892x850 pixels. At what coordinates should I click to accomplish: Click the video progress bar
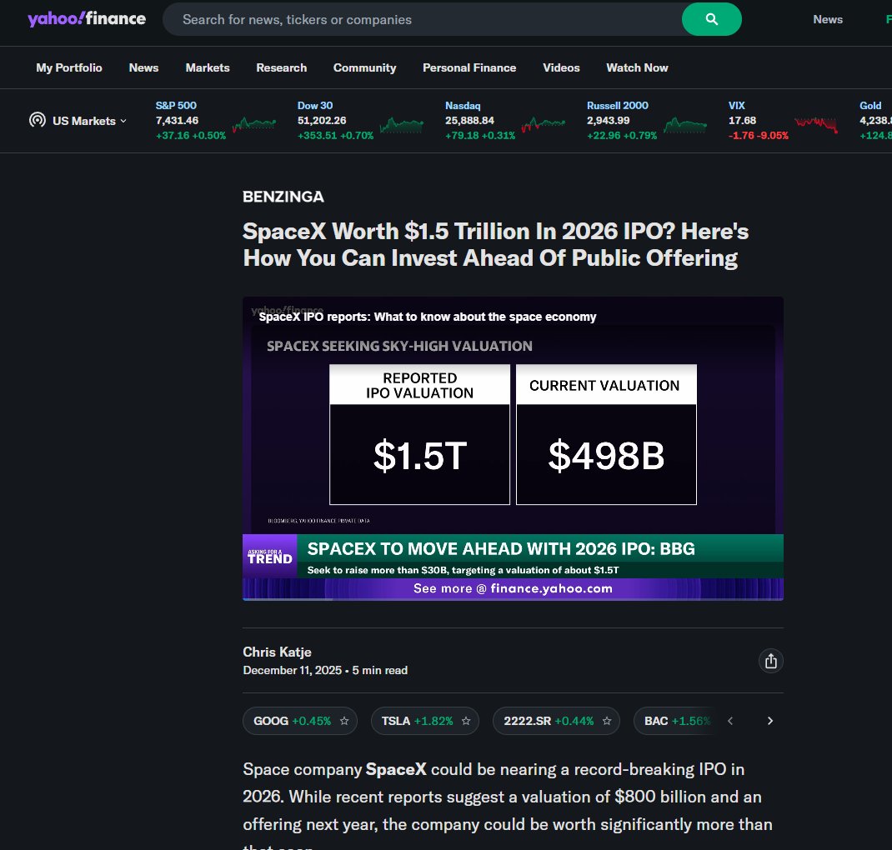coord(514,598)
